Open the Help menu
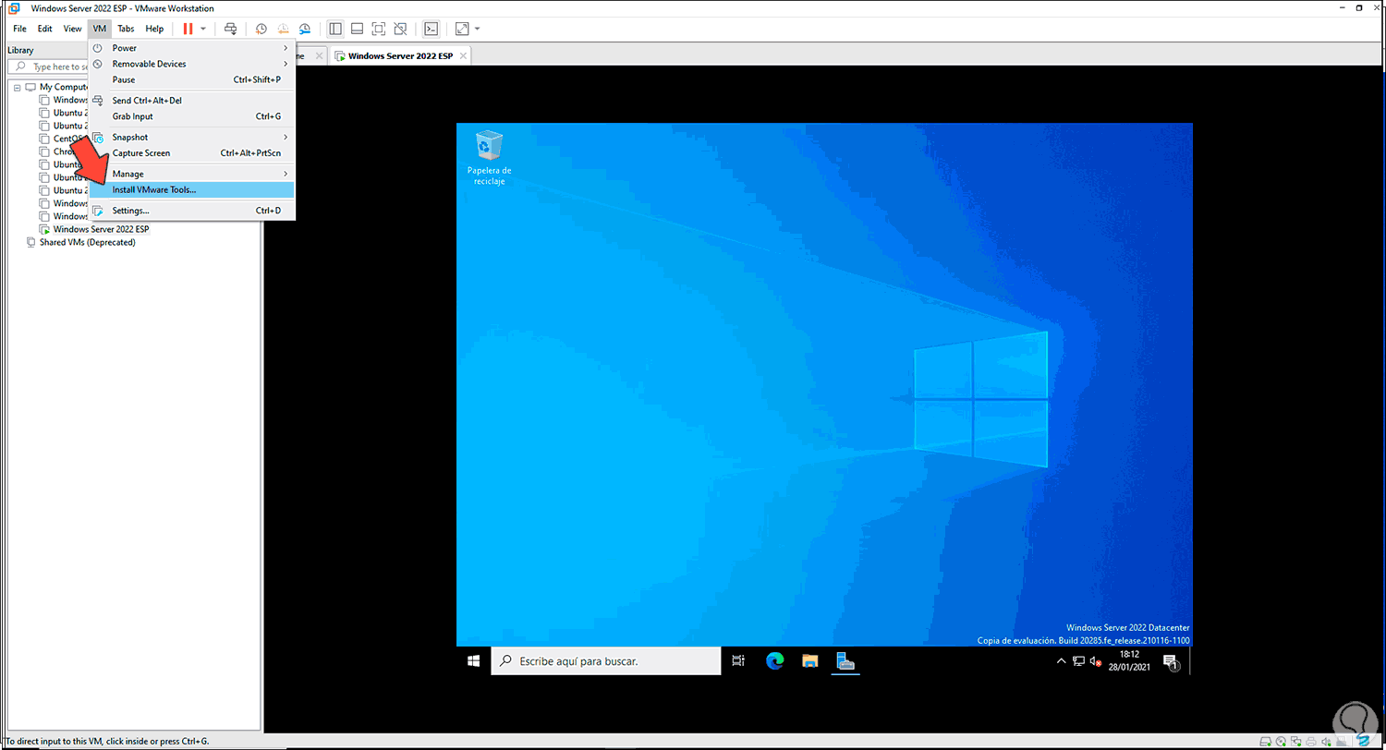The height and width of the screenshot is (750, 1386). [154, 29]
